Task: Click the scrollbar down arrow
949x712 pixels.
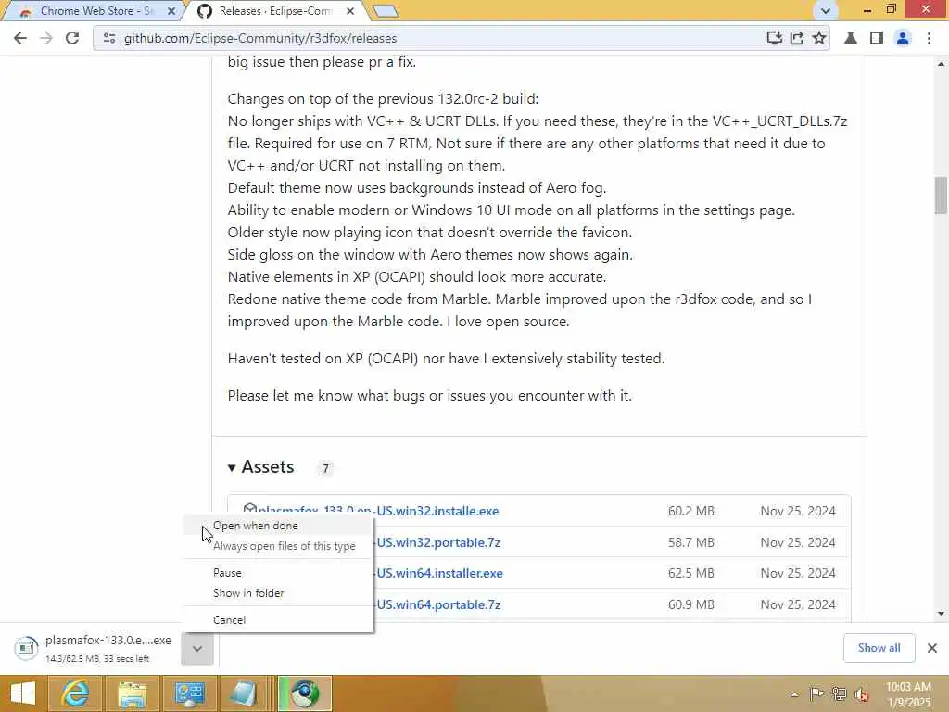Action: [x=941, y=614]
